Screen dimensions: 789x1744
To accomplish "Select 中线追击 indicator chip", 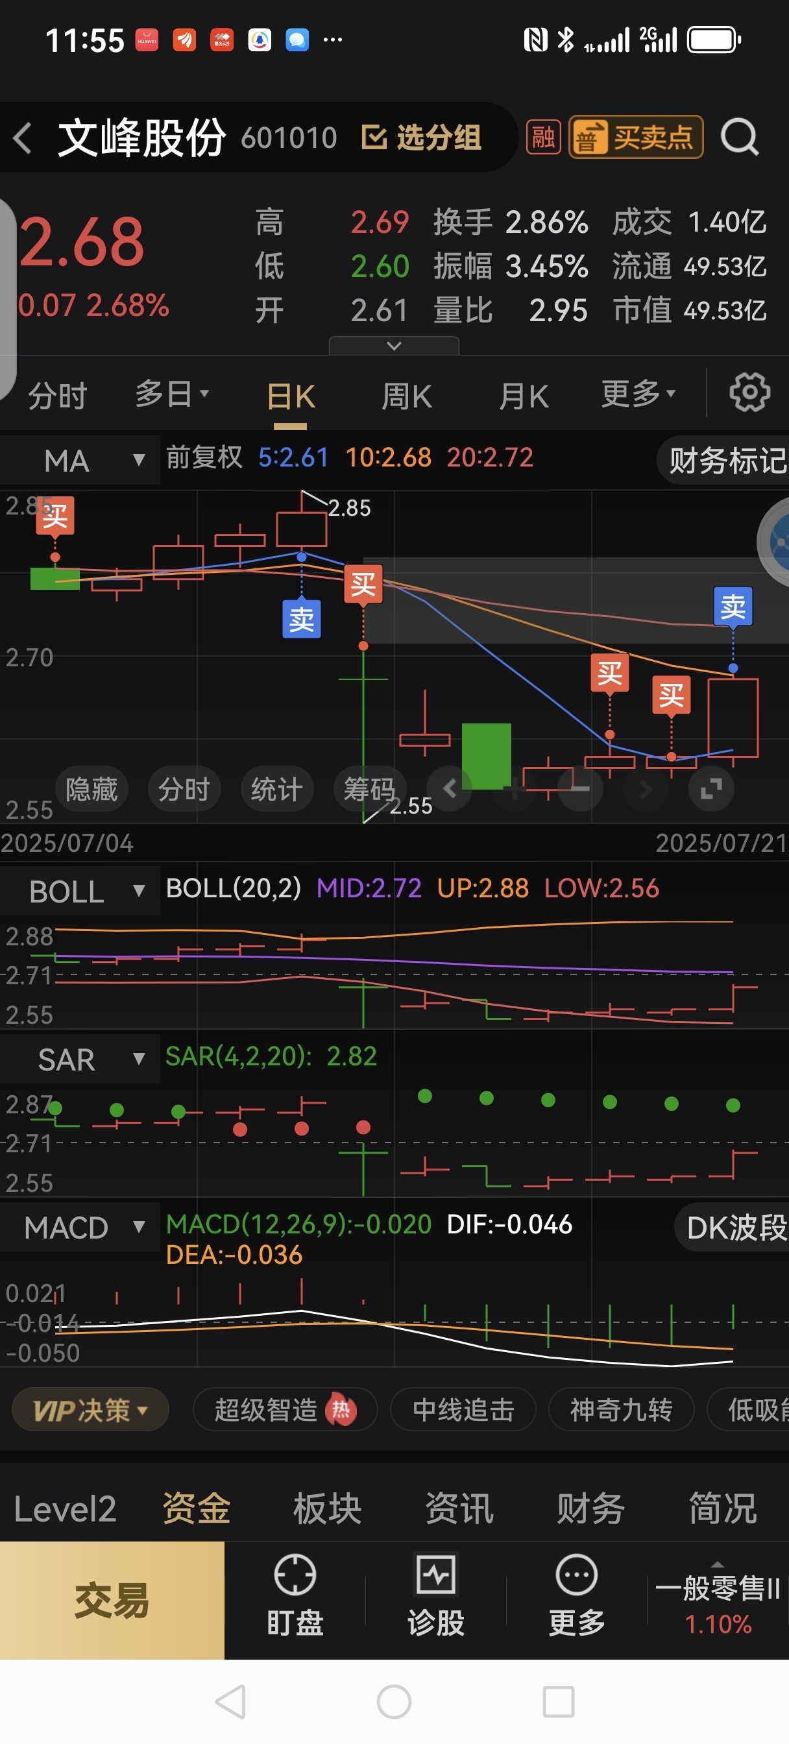I will pos(463,1411).
